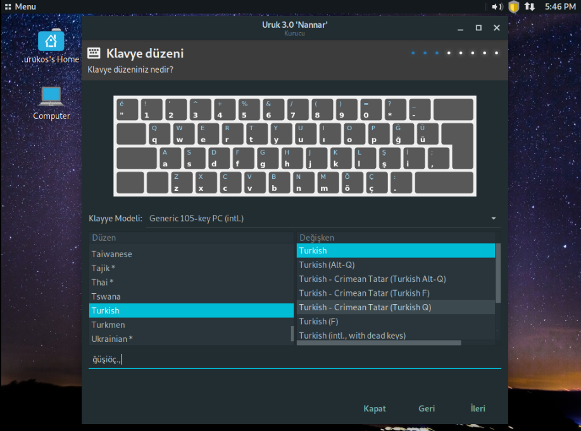Viewport: 581px width, 431px height.
Task: Select Tajik in the Düzen list
Action: point(191,268)
